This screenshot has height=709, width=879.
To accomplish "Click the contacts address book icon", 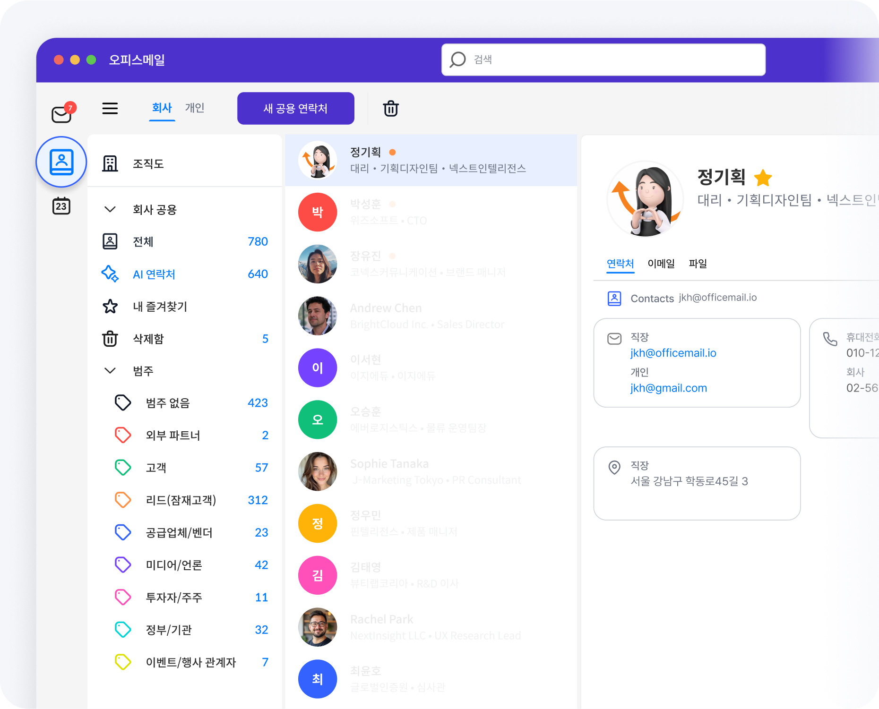I will tap(61, 162).
